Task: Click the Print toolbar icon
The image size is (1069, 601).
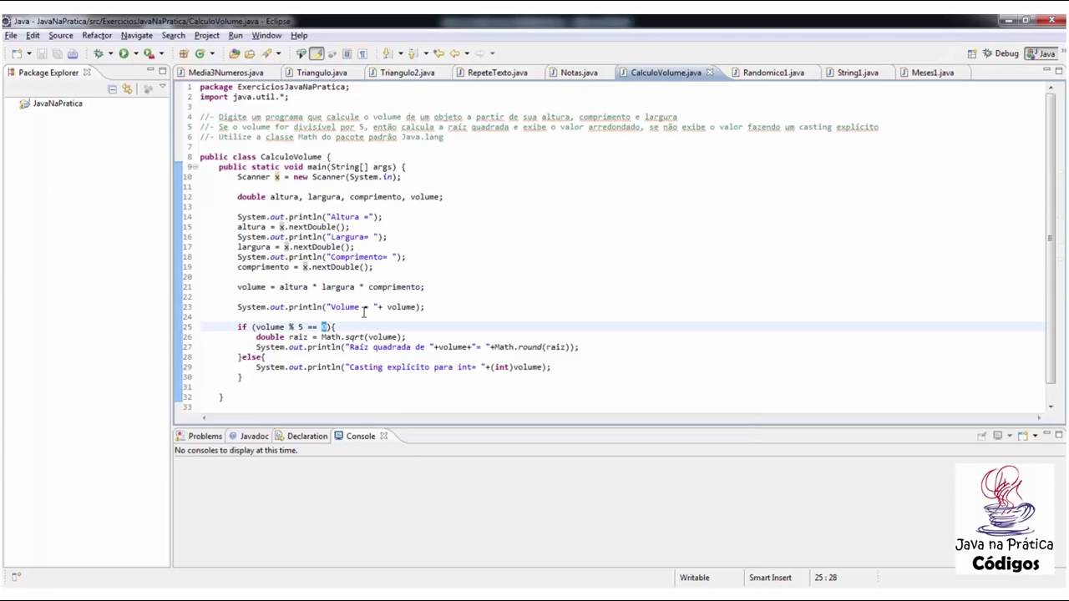Action: point(73,53)
